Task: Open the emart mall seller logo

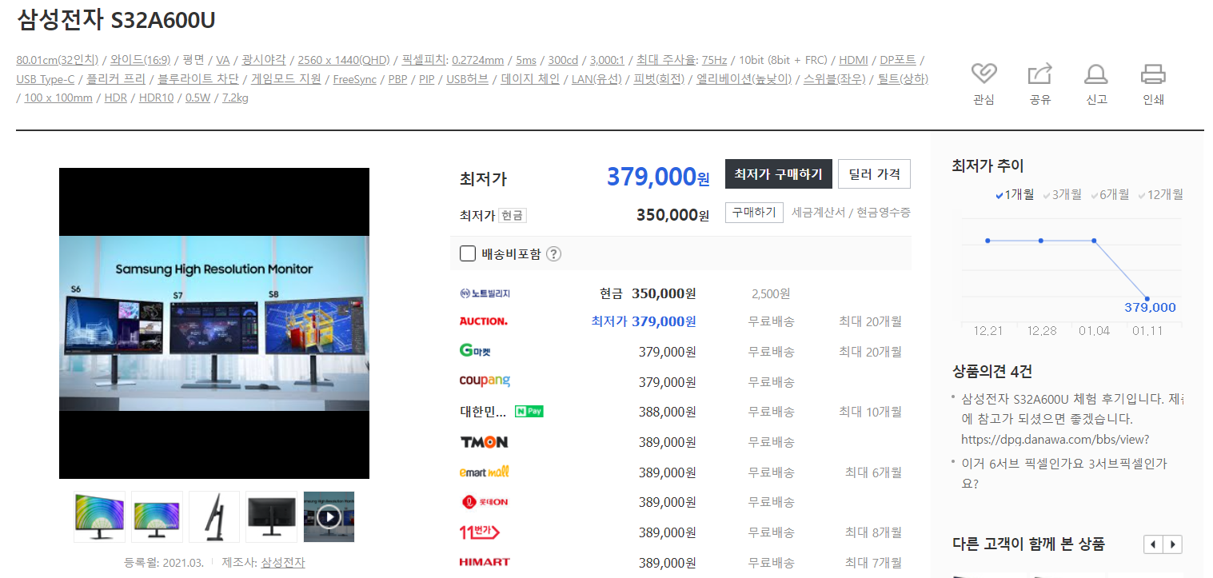Action: coord(485,472)
